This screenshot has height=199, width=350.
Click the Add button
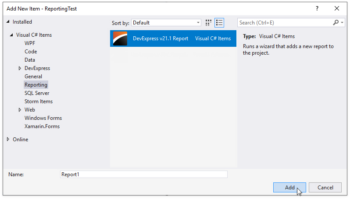pos(289,188)
